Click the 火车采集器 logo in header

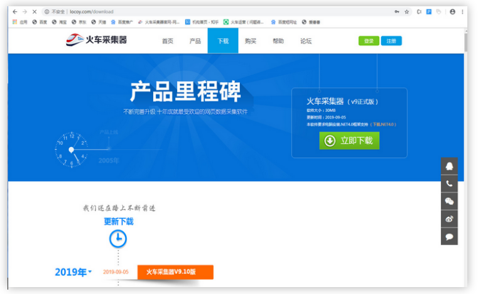[x=97, y=40]
